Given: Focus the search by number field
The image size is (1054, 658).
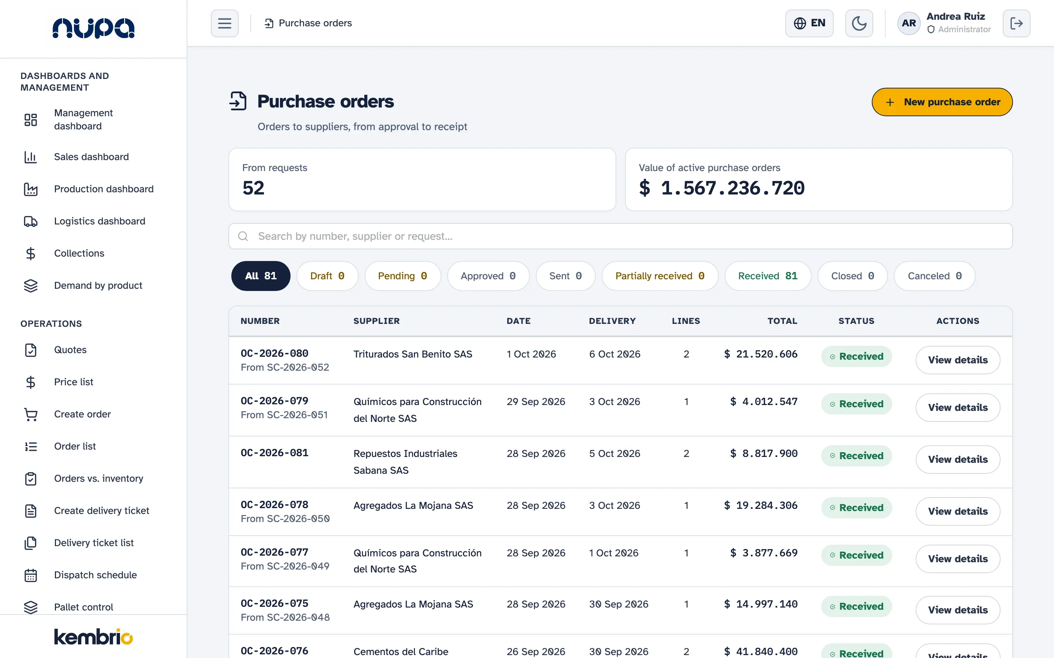Looking at the screenshot, I should click(x=620, y=236).
